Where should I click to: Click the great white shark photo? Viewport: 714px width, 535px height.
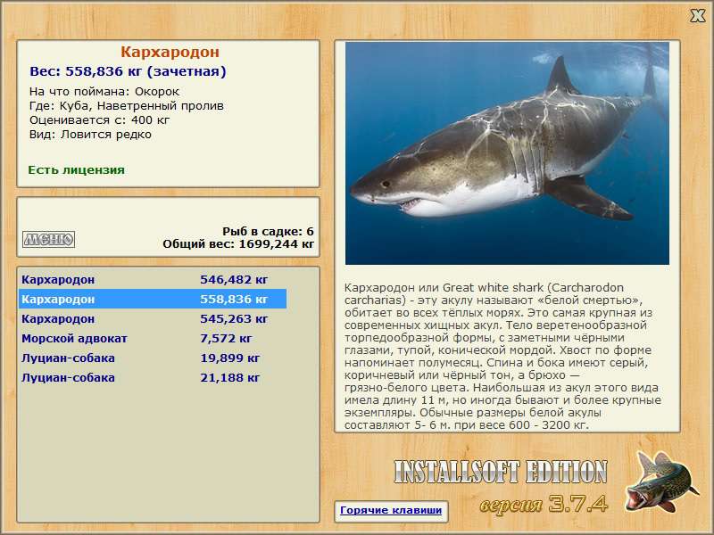(x=507, y=153)
